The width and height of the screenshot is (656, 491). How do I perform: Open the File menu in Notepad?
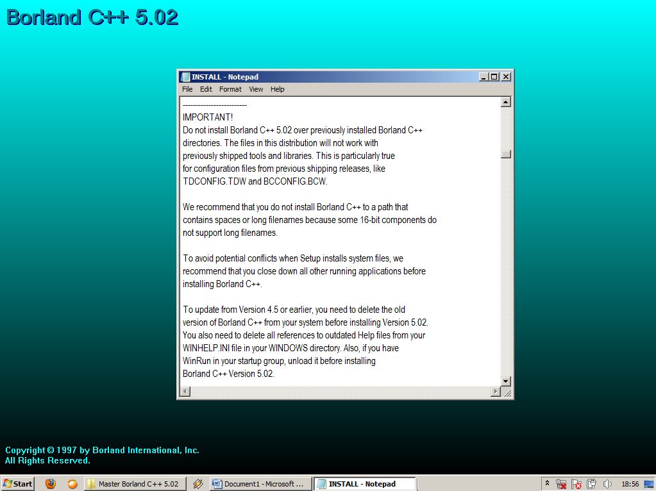coord(187,89)
